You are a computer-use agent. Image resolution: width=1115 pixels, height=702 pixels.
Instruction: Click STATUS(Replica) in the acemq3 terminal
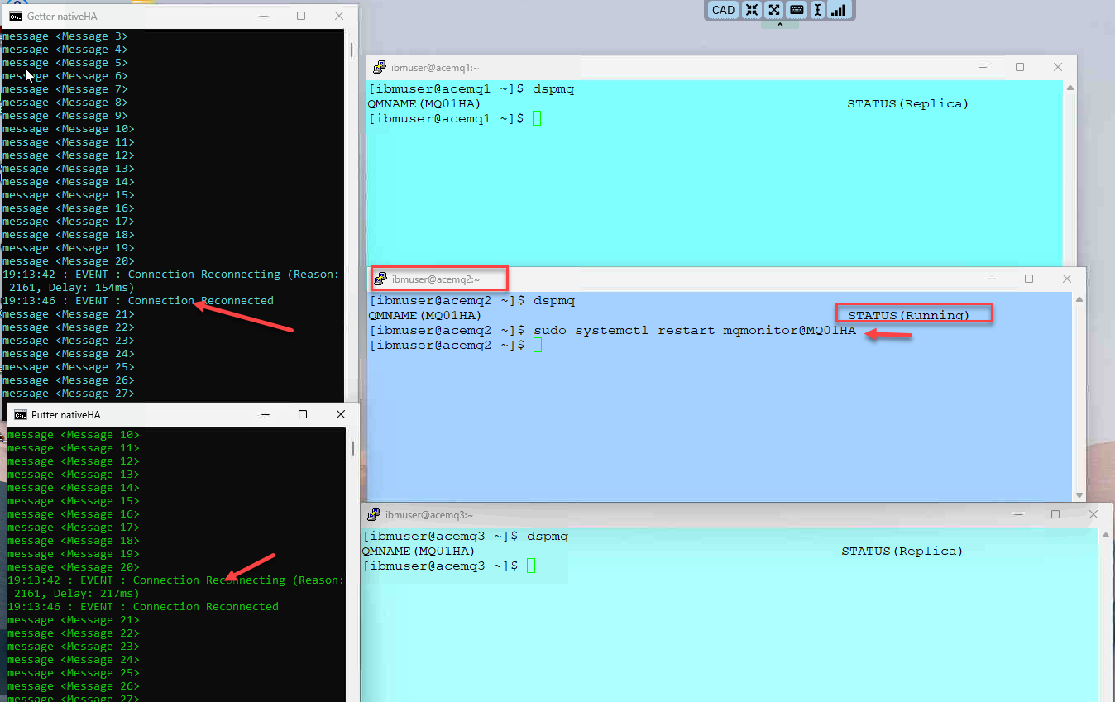902,551
